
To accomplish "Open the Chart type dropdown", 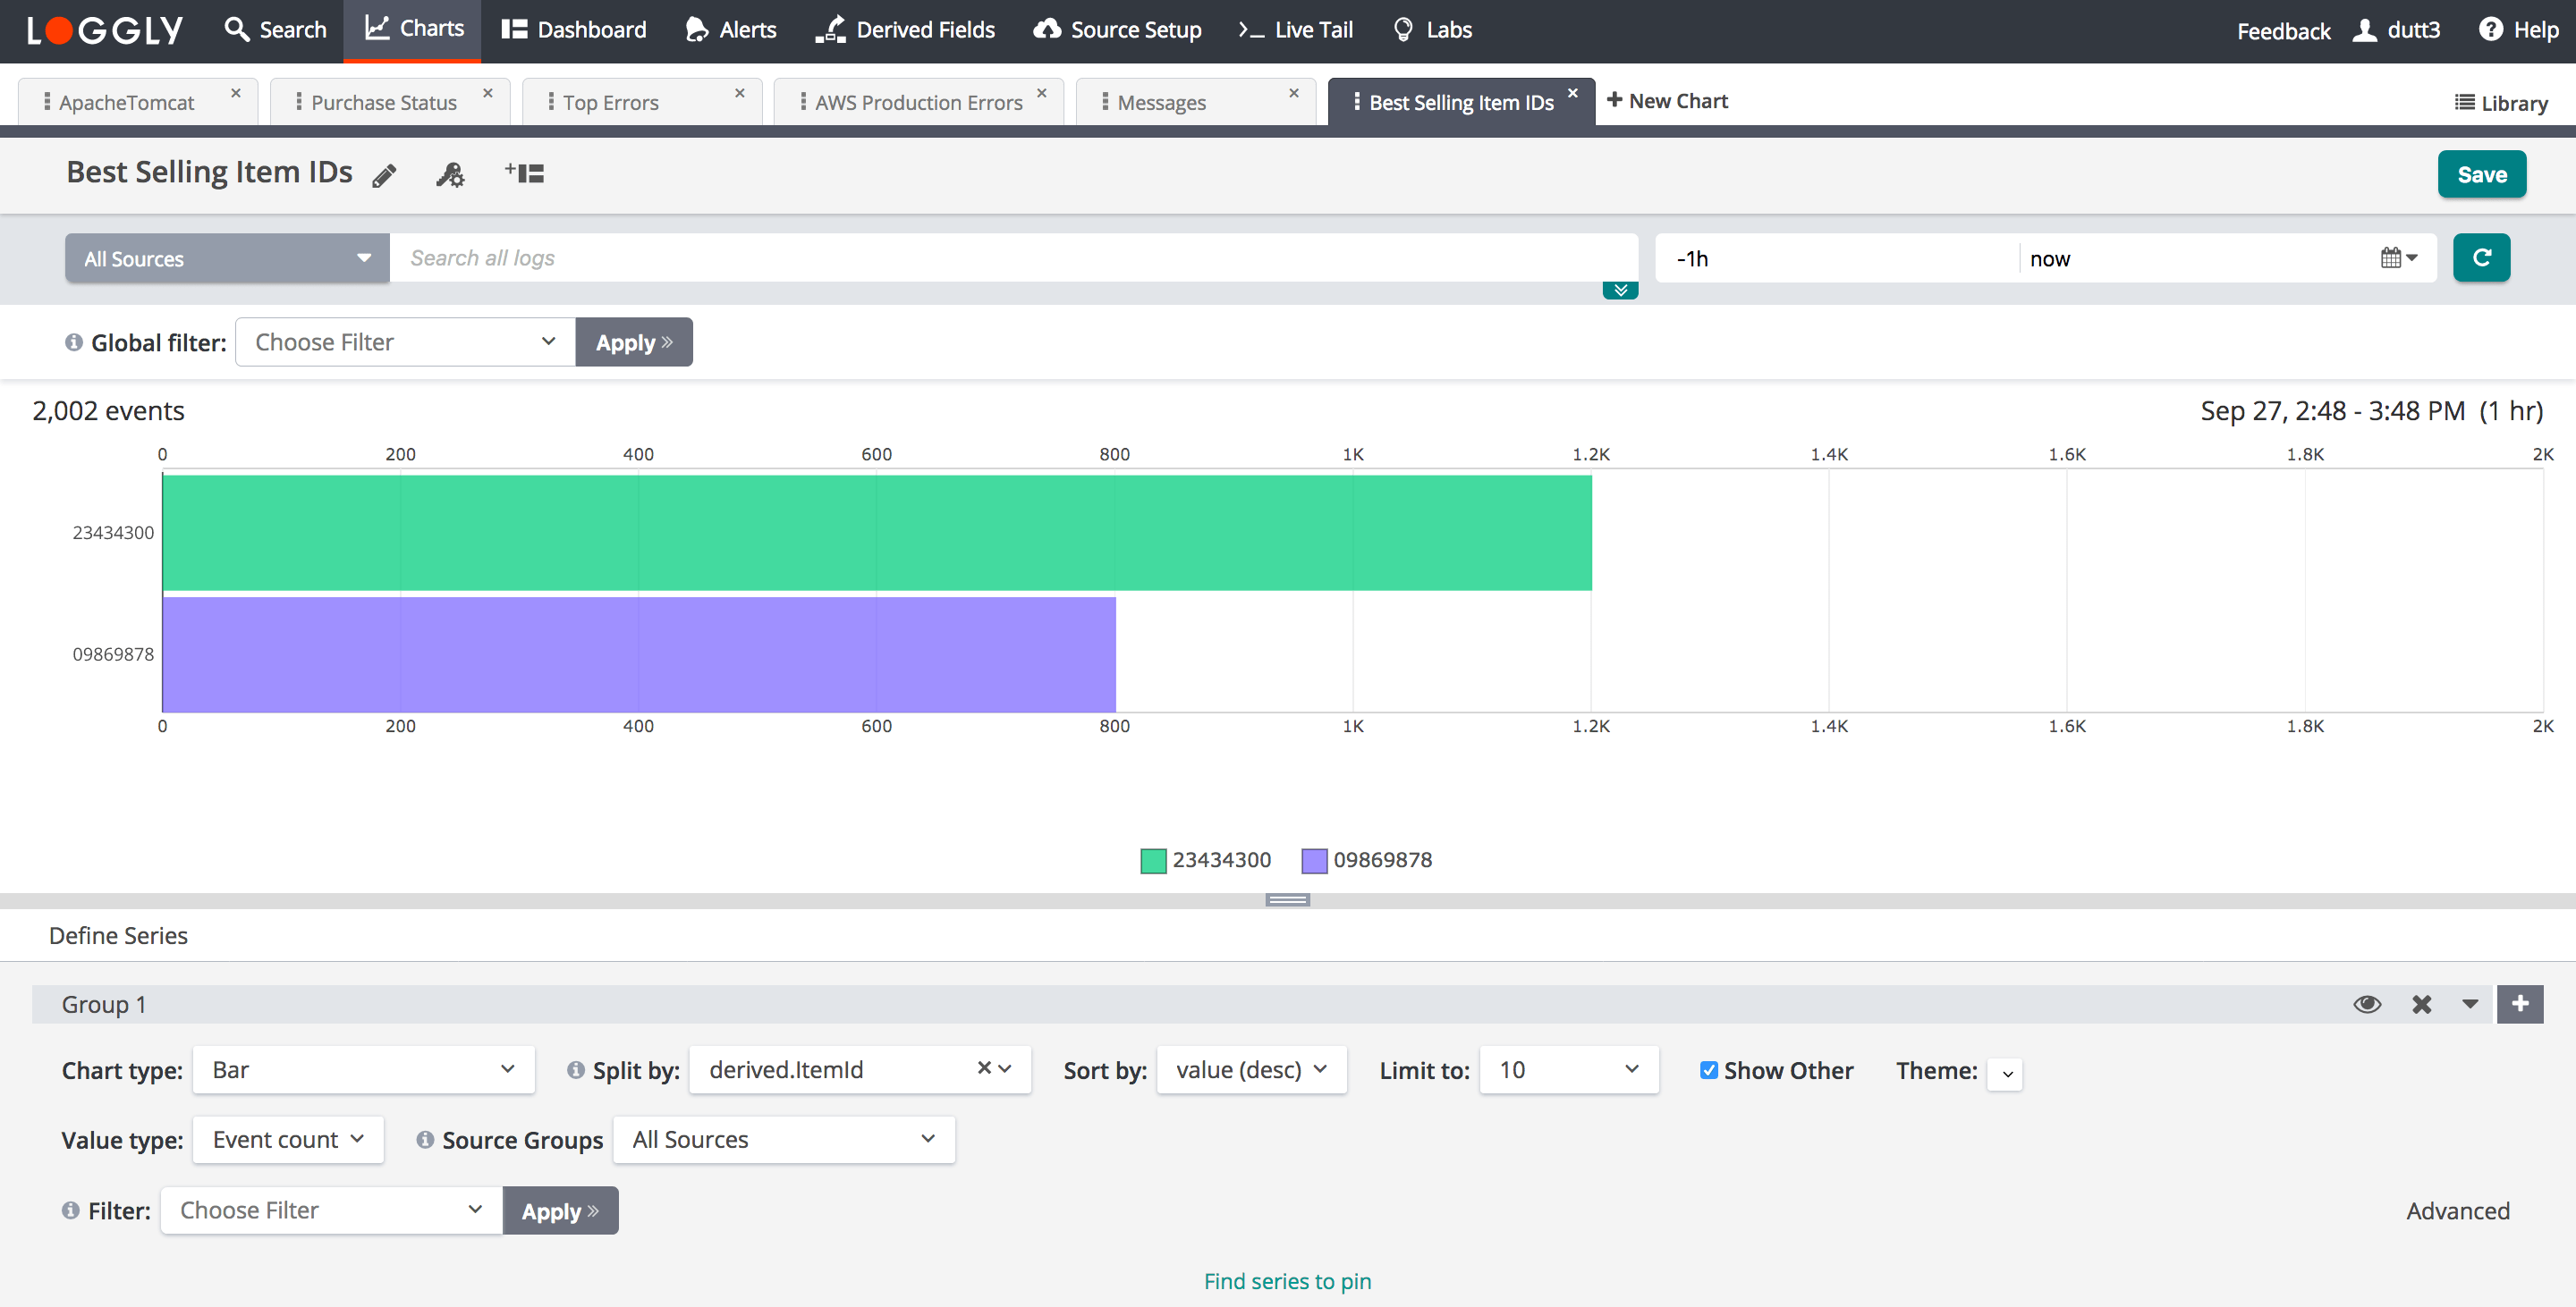I will (363, 1070).
